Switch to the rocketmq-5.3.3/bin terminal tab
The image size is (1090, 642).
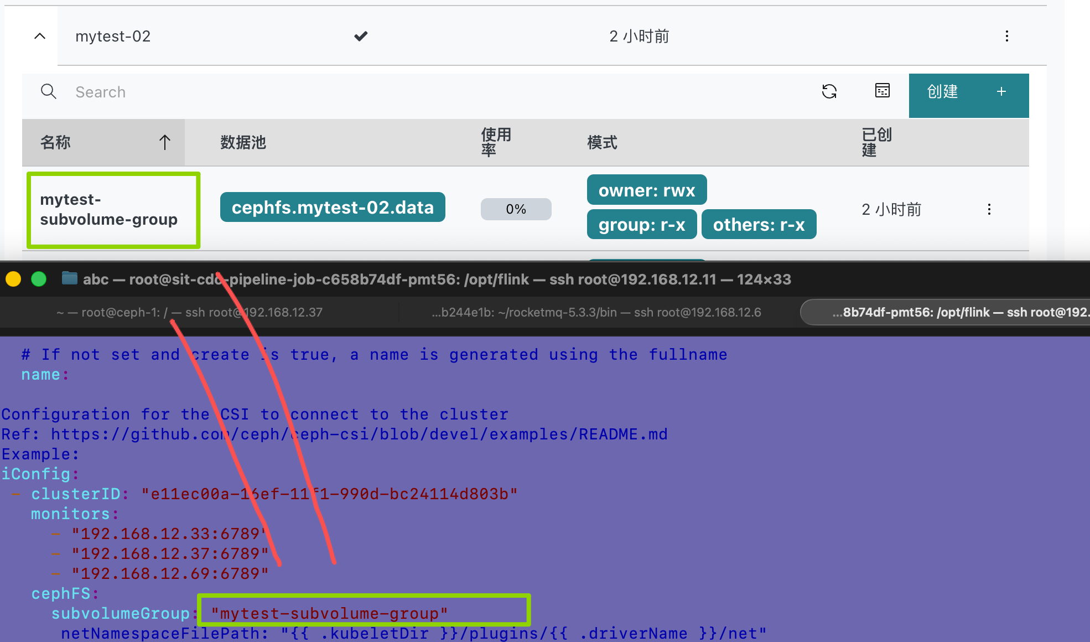(x=596, y=312)
